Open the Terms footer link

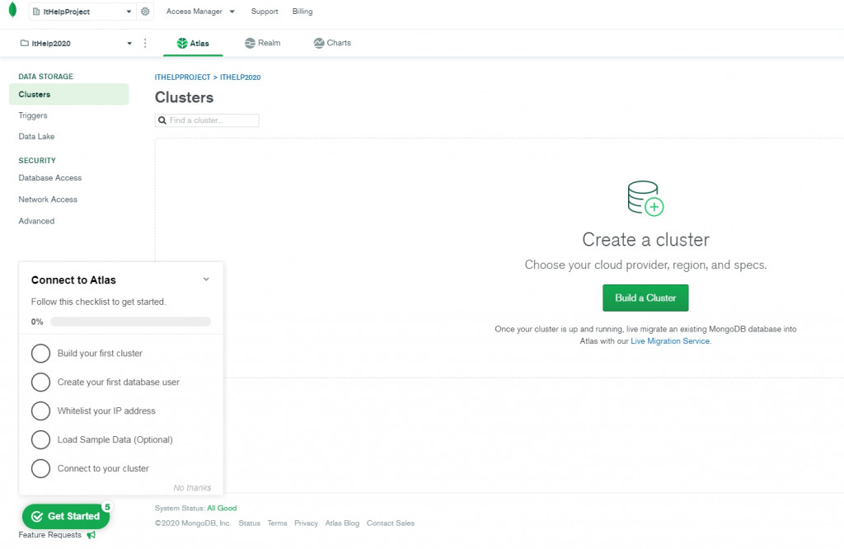(277, 523)
